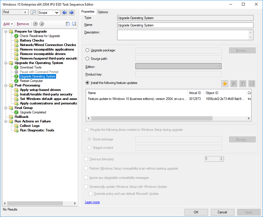263x217 pixels.
Task: Remove the feature update with the X icon
Action: [x=234, y=84]
